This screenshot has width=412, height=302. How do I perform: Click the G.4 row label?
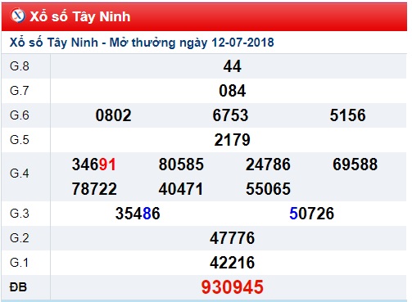20,174
